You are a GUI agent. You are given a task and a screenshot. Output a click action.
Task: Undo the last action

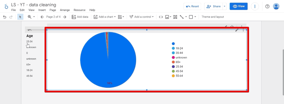(5, 17)
